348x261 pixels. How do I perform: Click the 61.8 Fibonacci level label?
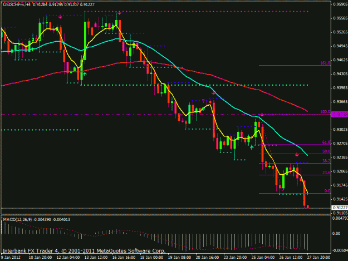point(326,142)
